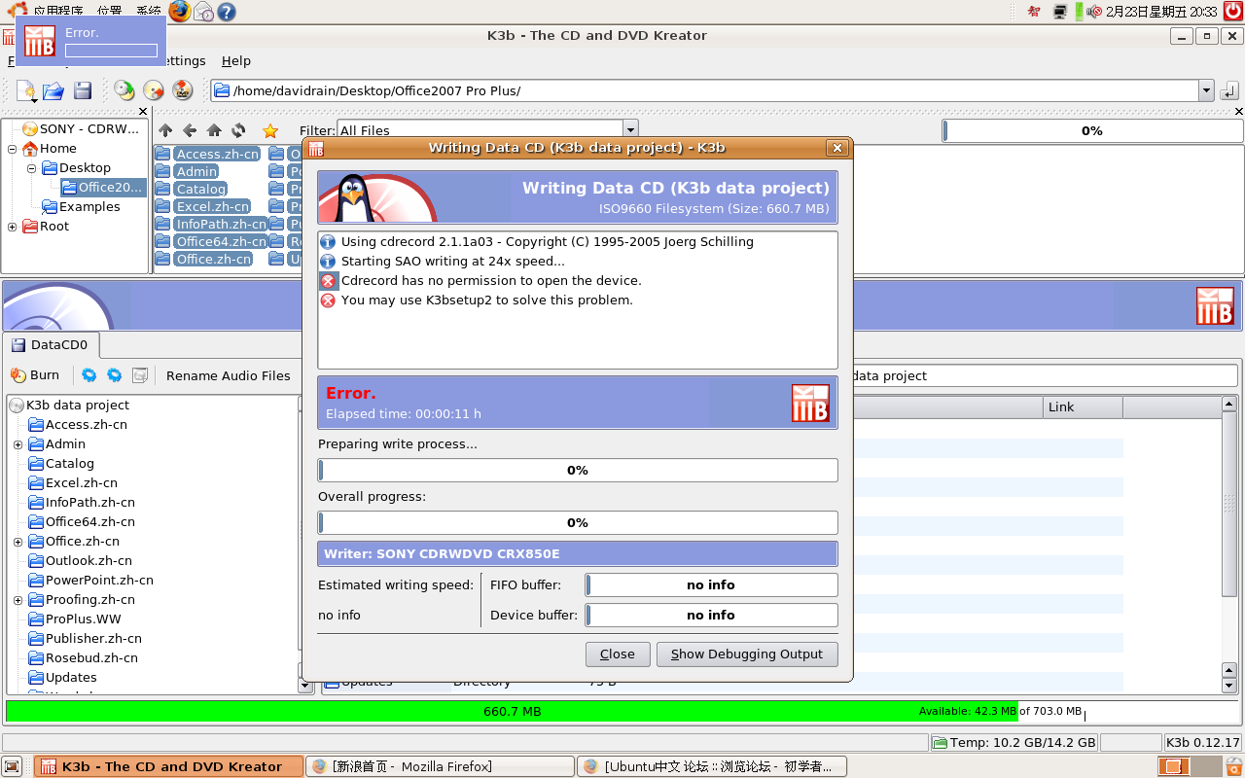Click the Format DVD toolbar icon

pos(183,90)
